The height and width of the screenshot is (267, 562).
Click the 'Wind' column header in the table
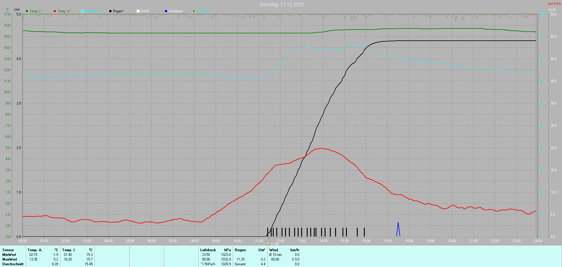pyautogui.click(x=274, y=250)
